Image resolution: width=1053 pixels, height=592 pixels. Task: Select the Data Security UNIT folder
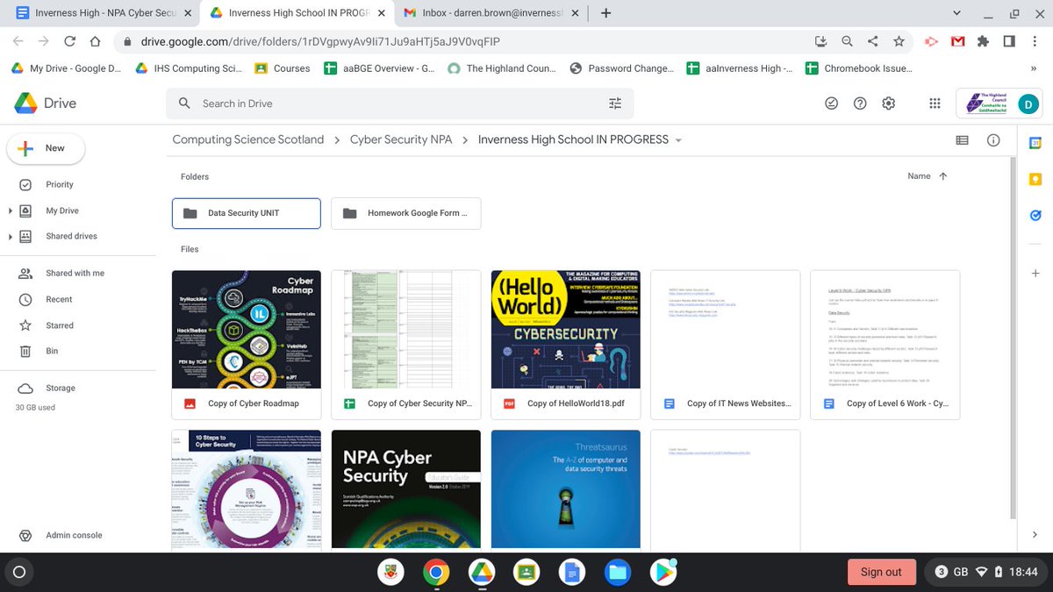[x=247, y=213]
